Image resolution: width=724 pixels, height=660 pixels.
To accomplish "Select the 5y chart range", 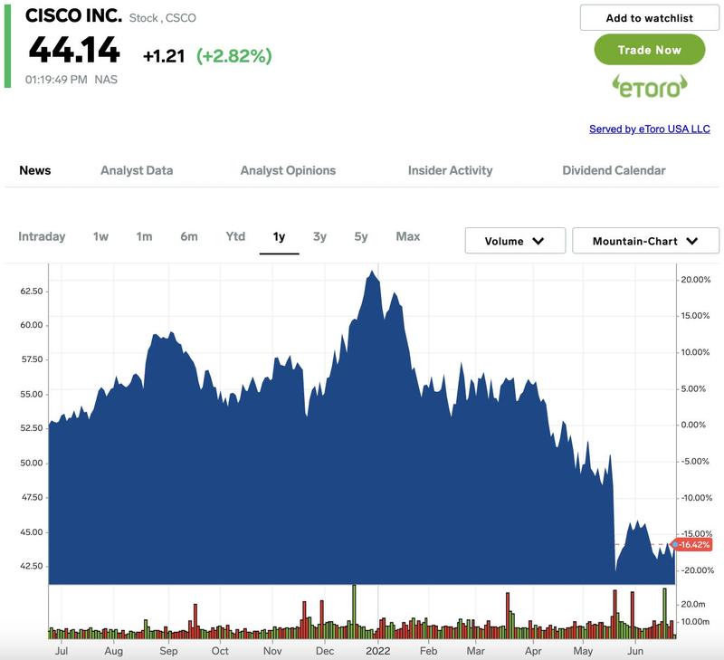I will [x=361, y=236].
